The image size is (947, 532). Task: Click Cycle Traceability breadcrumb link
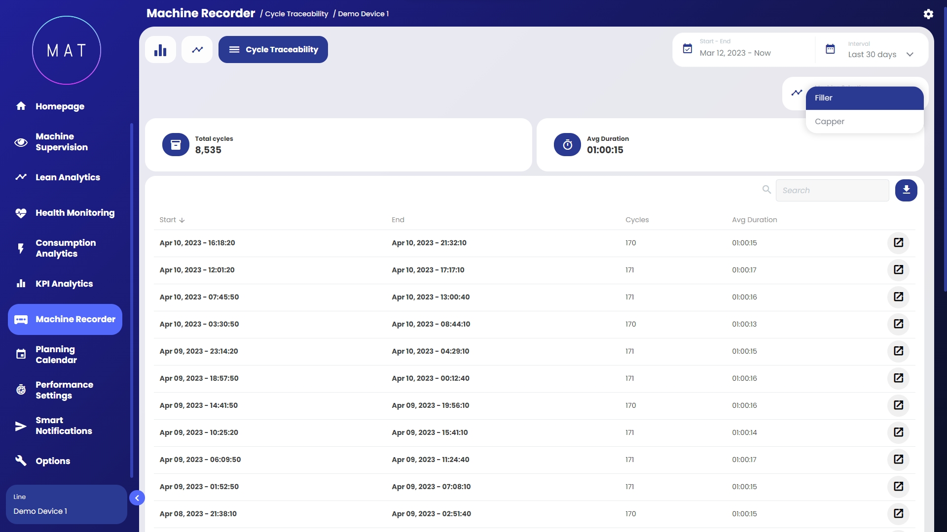[296, 14]
